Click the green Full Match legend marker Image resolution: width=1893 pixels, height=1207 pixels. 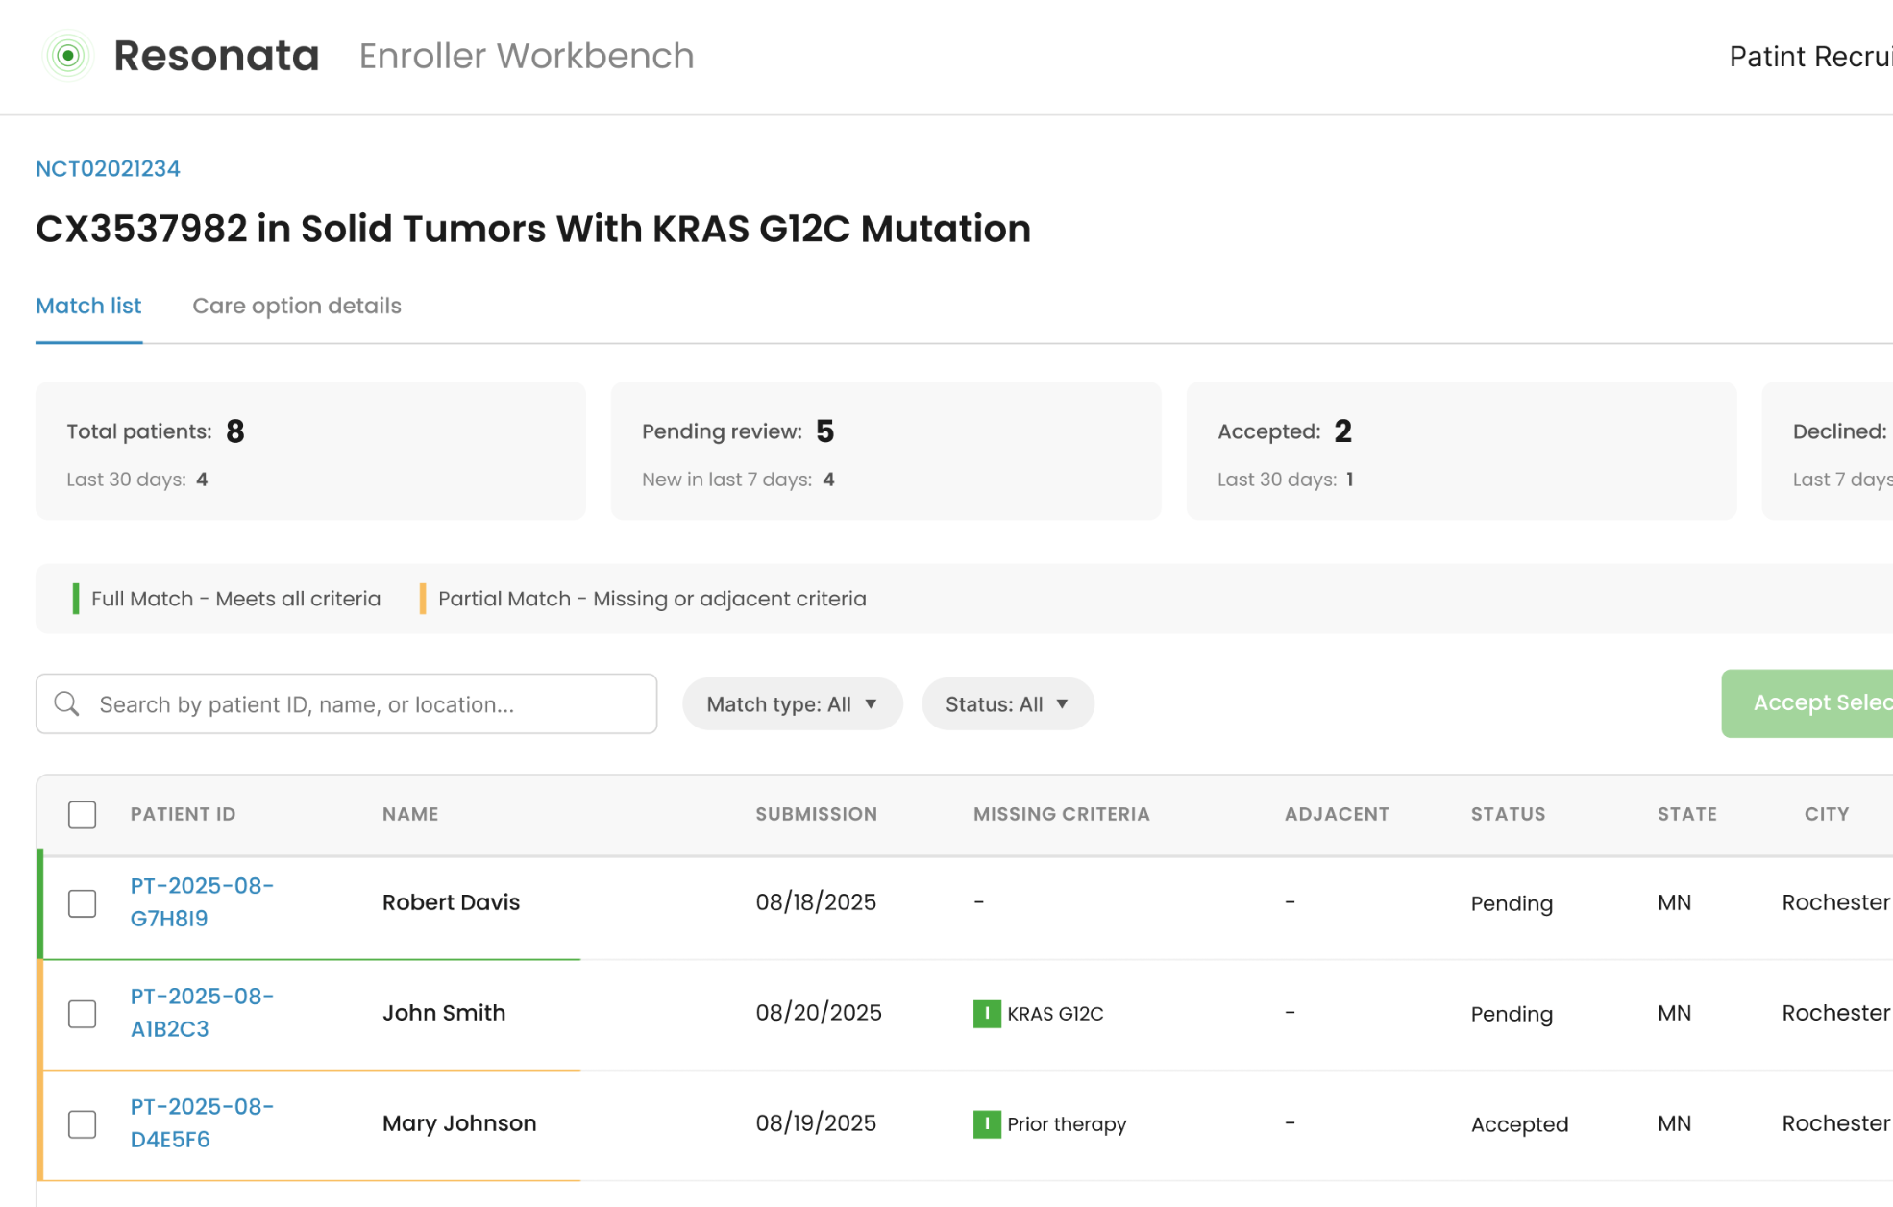tap(76, 598)
